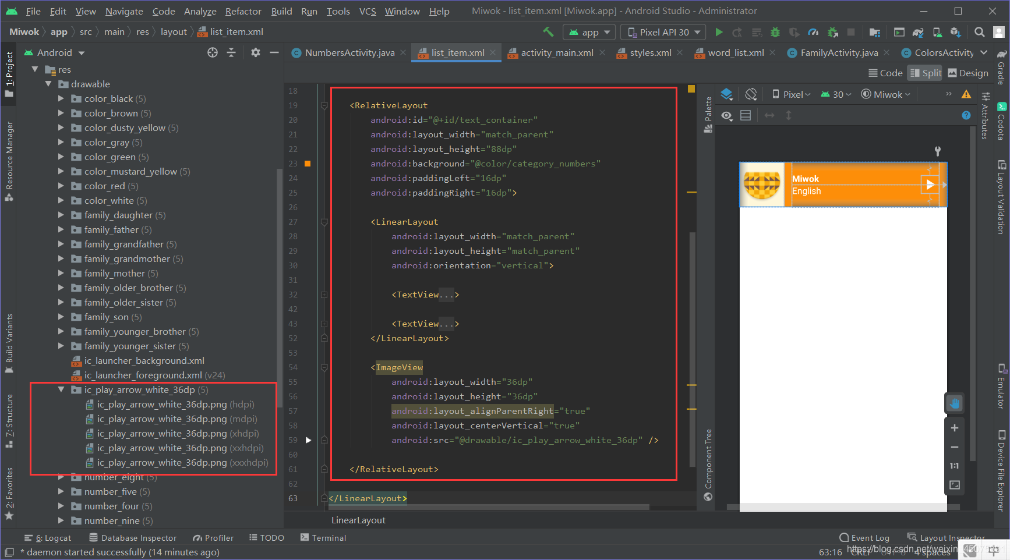Show hidden editor tabs chevron
The width and height of the screenshot is (1010, 560).
point(984,52)
